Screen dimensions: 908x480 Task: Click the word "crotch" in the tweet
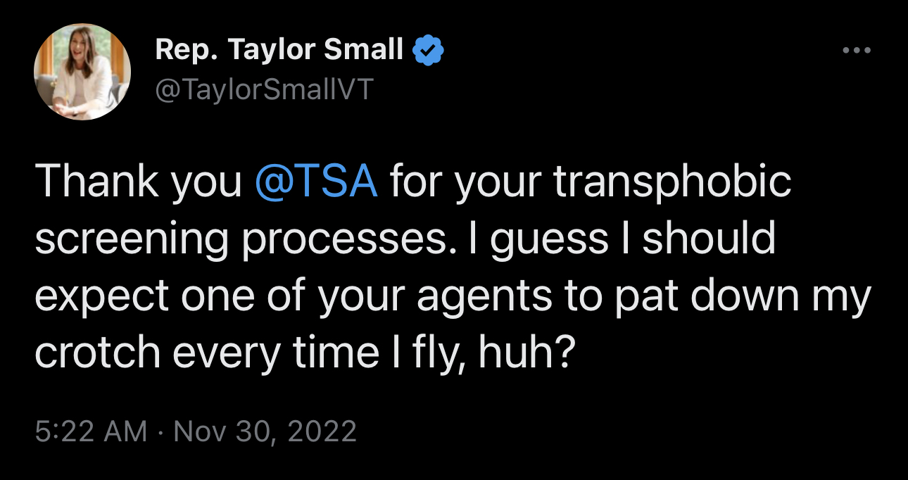tap(97, 353)
